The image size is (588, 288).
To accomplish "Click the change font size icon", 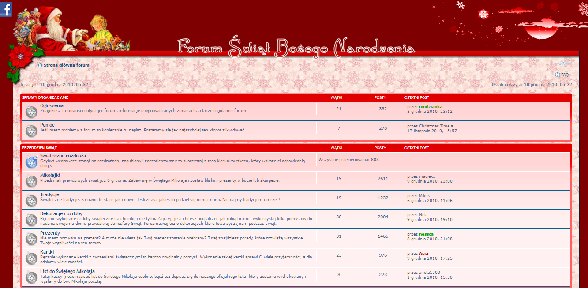I will click(x=564, y=64).
